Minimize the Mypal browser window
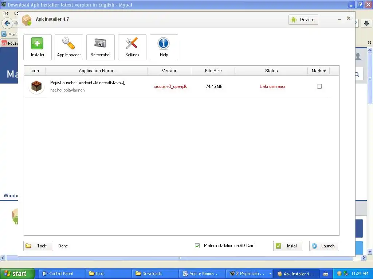373x279 pixels. coord(351,4)
